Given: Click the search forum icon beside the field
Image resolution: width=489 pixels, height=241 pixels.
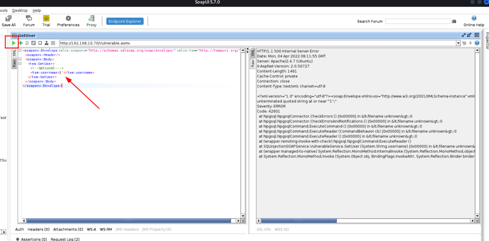Looking at the screenshot, I should [x=454, y=21].
